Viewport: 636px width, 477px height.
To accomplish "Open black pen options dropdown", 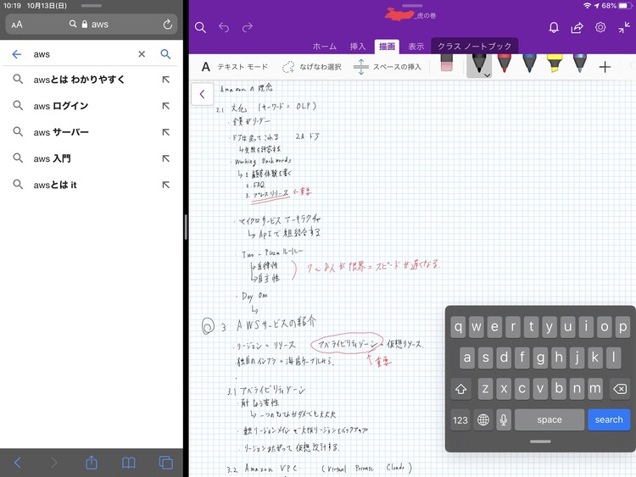I will point(487,75).
